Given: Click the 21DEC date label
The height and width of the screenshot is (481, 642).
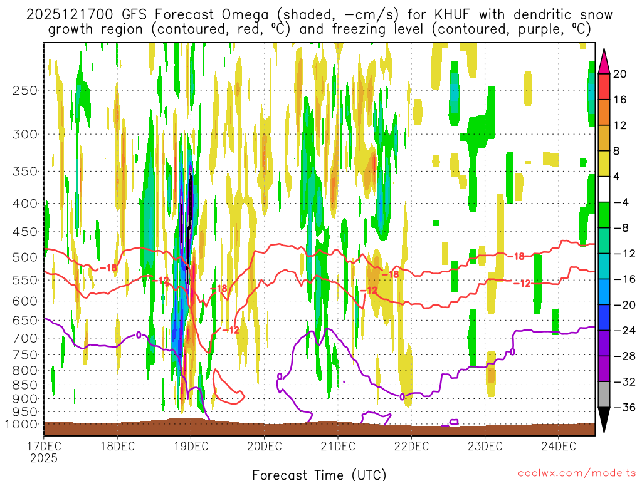Looking at the screenshot, I should click(x=338, y=446).
